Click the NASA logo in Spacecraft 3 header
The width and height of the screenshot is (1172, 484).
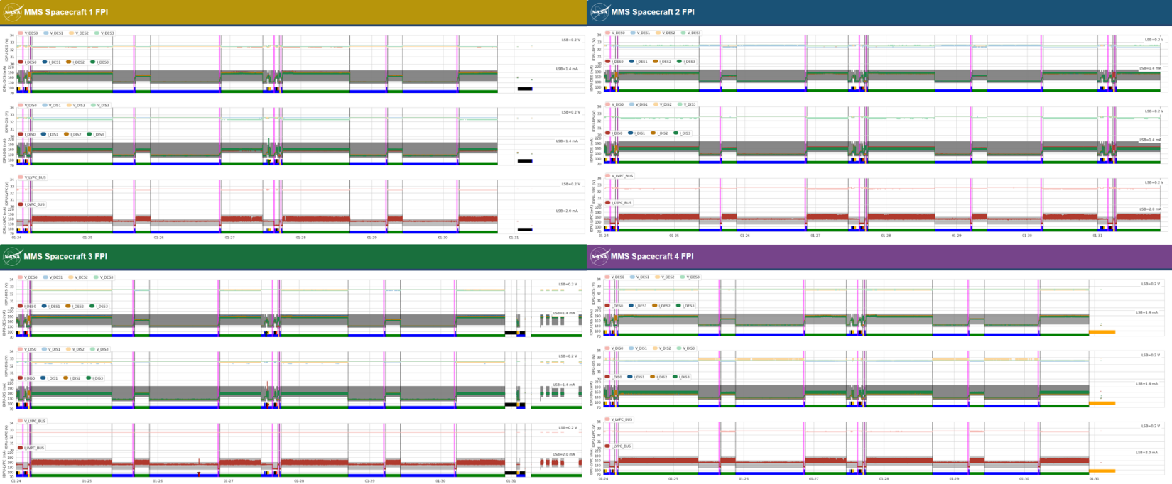[13, 256]
